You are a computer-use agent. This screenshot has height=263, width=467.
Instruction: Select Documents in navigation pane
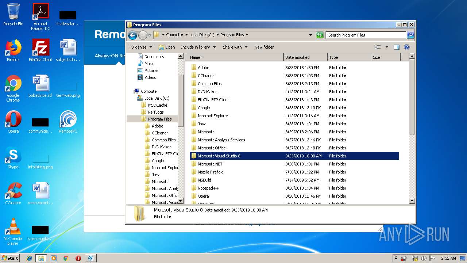(154, 57)
